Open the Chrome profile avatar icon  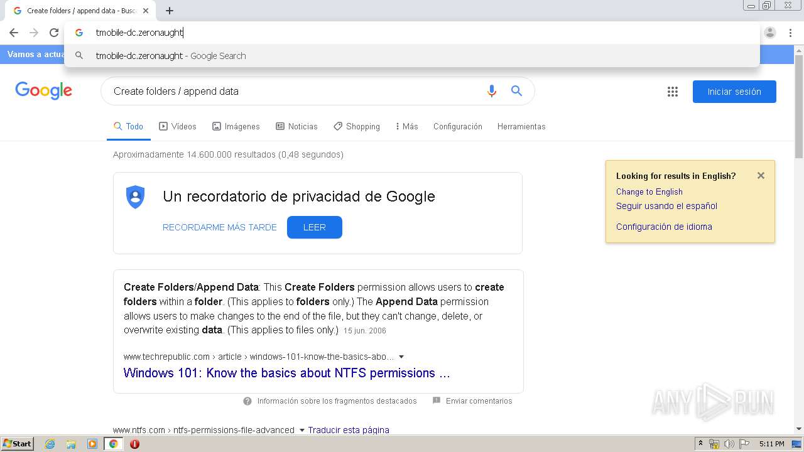[x=770, y=33]
